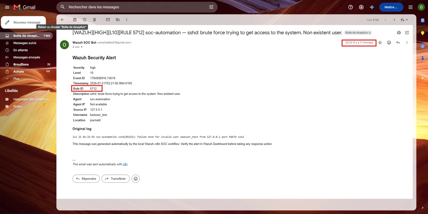Click the Transférer button

coord(116,179)
